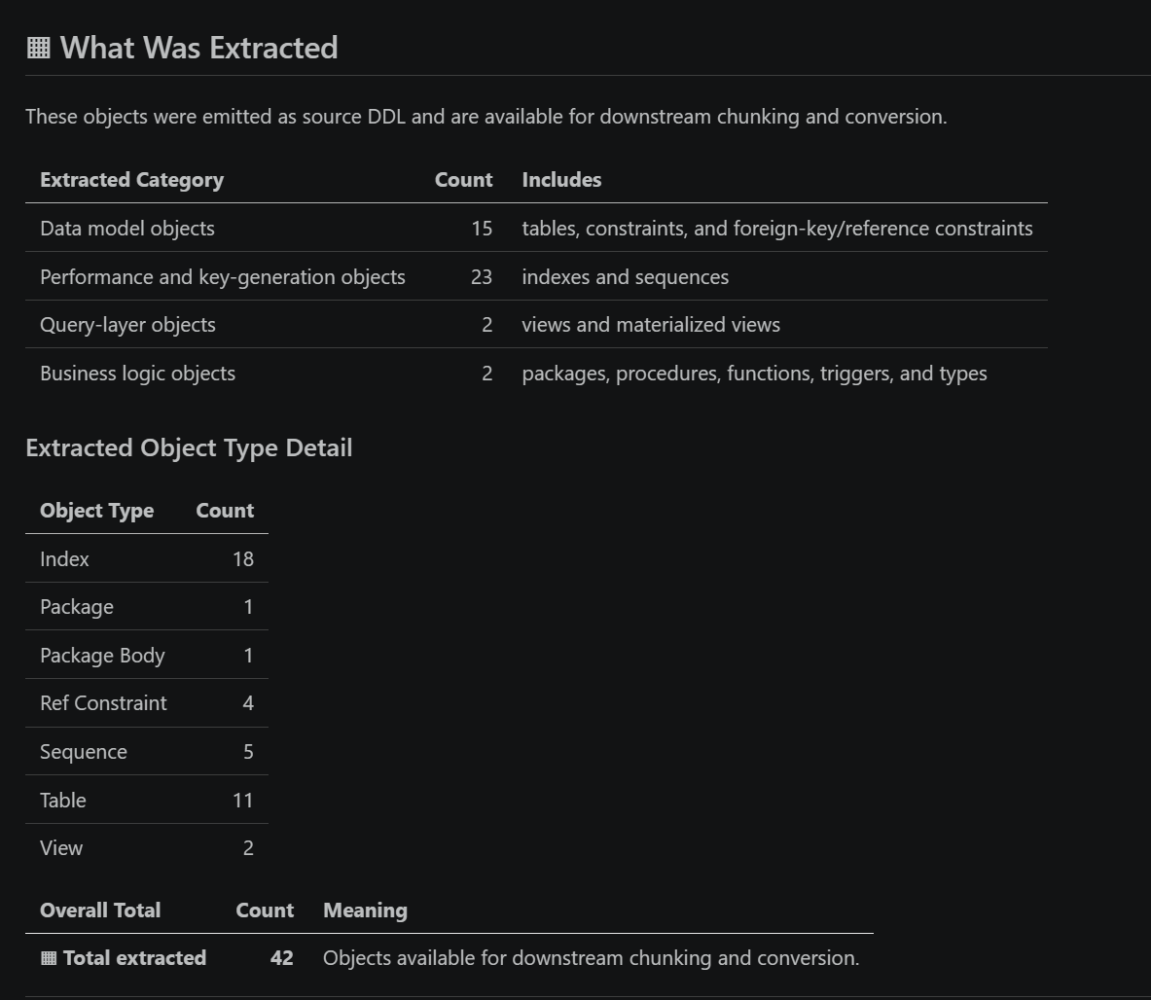Click the 'Includes' column header
This screenshot has width=1151, height=1000.
(x=561, y=180)
